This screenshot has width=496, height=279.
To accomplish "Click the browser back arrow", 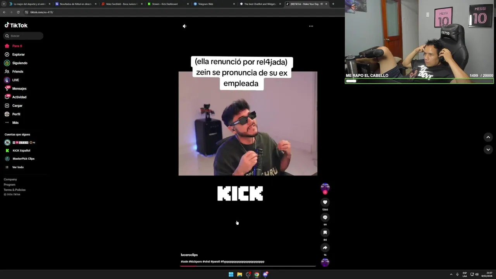I will pyautogui.click(x=4, y=12).
